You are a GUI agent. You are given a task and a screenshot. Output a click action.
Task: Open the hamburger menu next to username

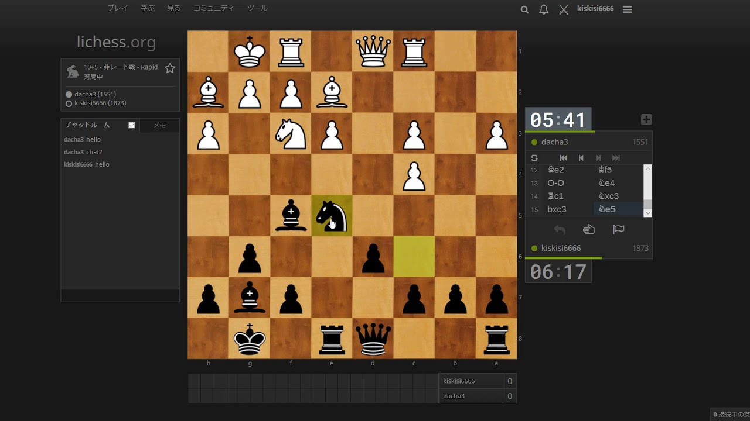pyautogui.click(x=627, y=9)
